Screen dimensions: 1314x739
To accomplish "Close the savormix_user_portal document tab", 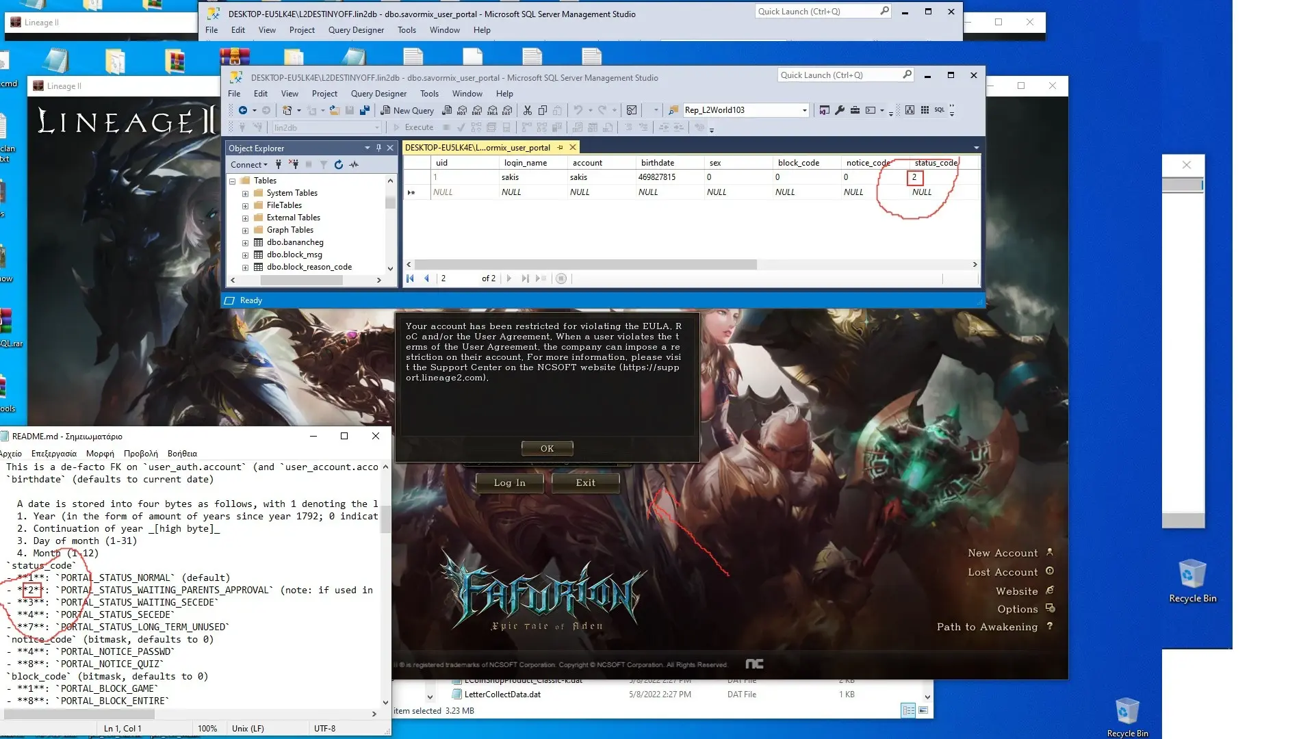I will [573, 147].
